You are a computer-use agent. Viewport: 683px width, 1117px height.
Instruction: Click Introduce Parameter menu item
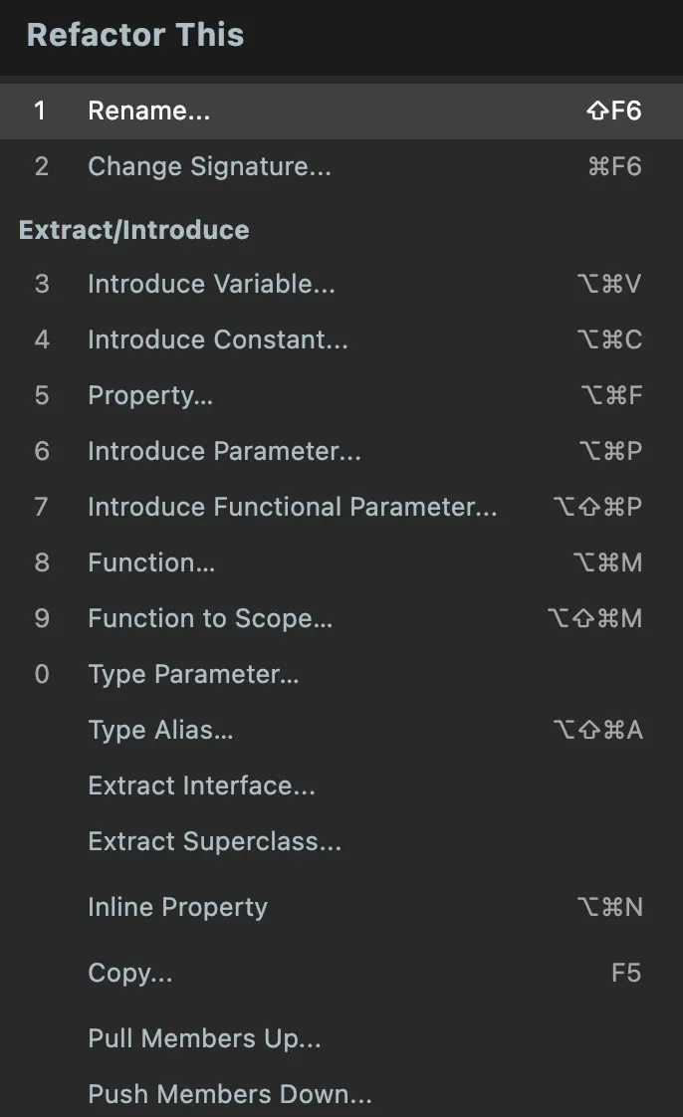pos(224,451)
